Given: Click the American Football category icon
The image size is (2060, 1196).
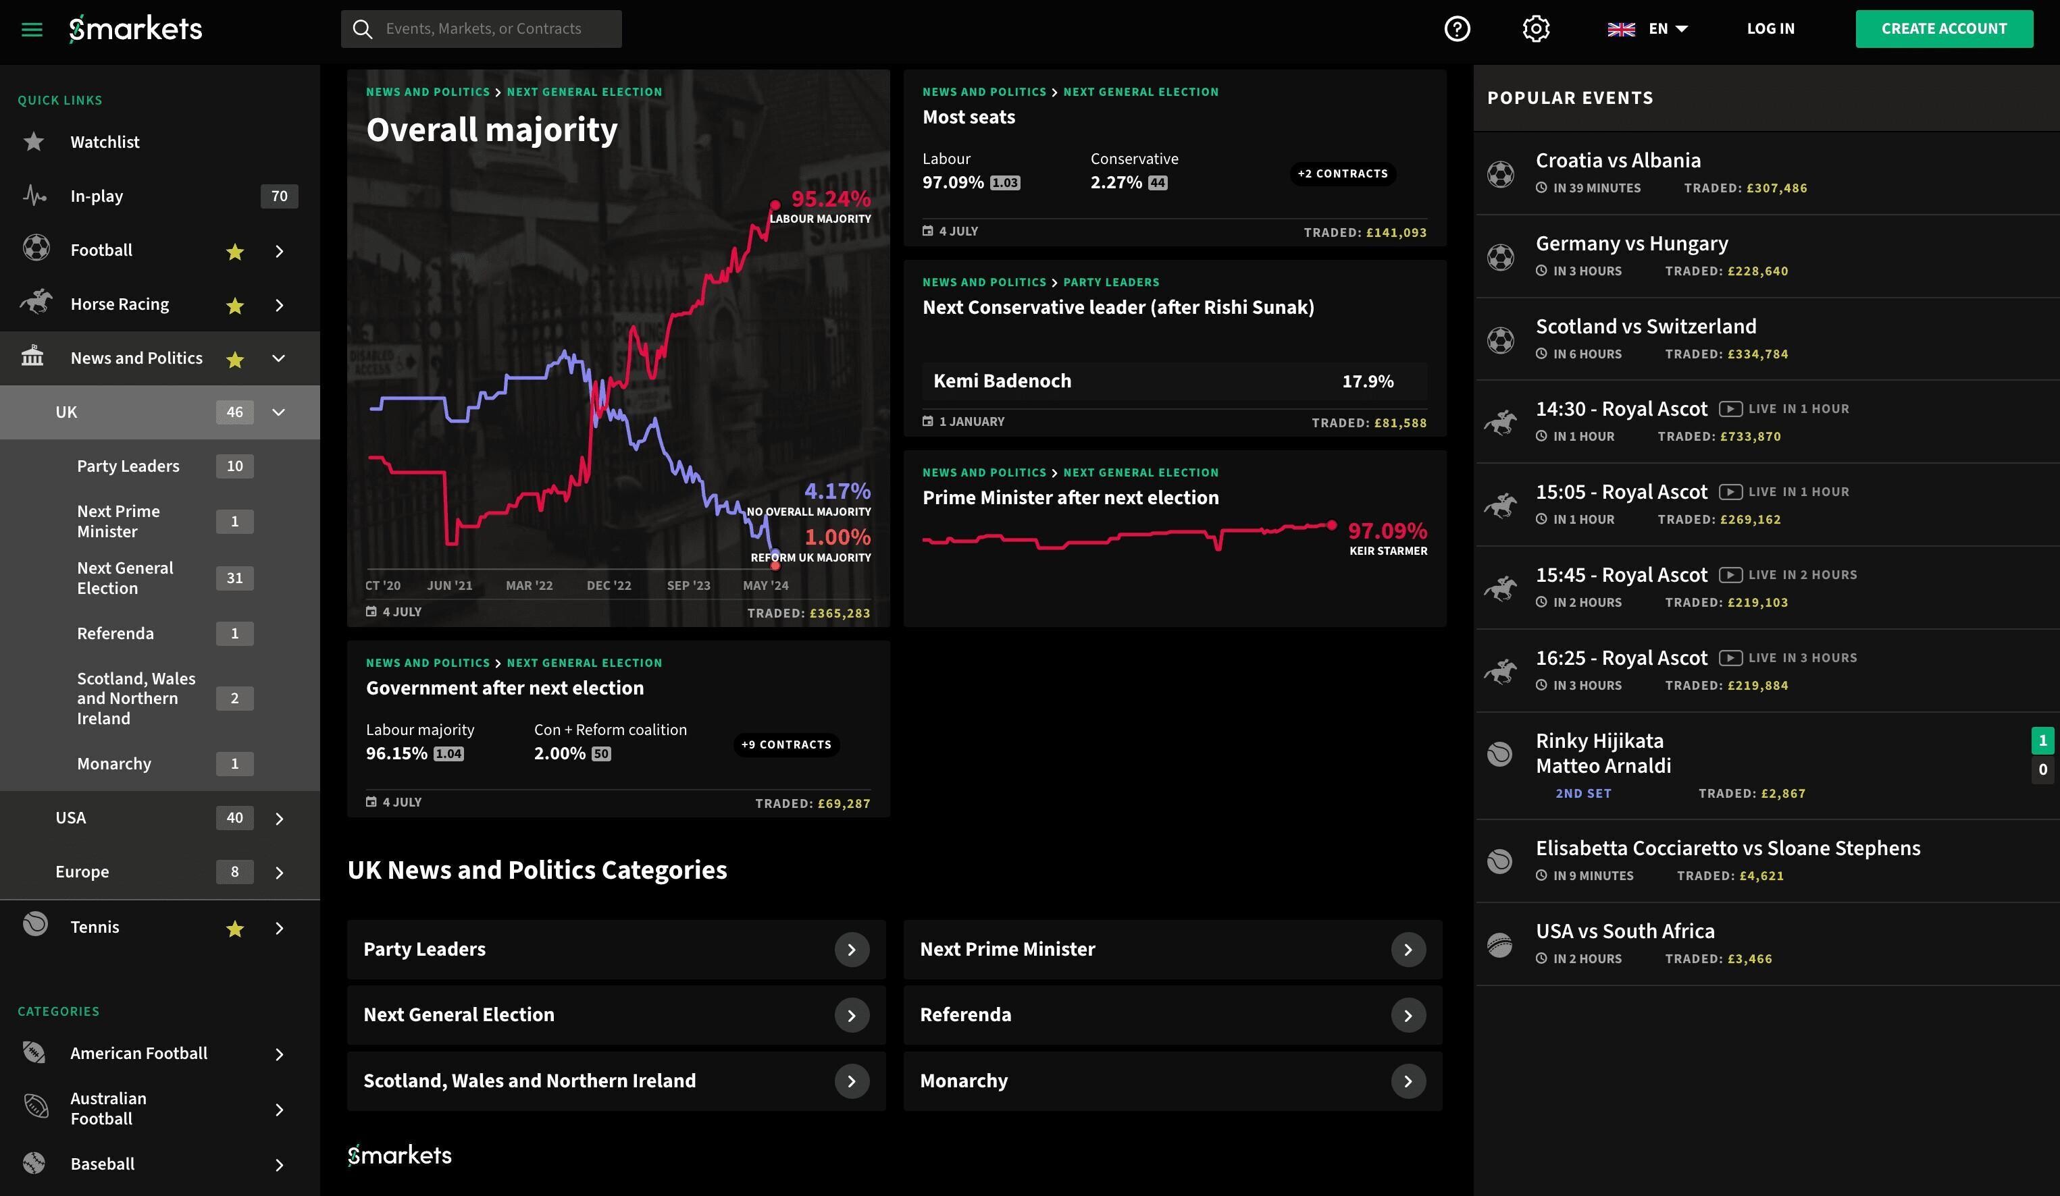Looking at the screenshot, I should [34, 1052].
